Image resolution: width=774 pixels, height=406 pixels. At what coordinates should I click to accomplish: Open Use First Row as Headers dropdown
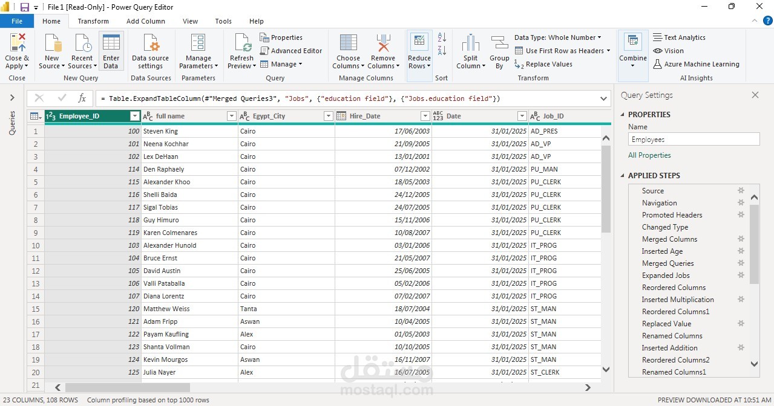point(562,51)
